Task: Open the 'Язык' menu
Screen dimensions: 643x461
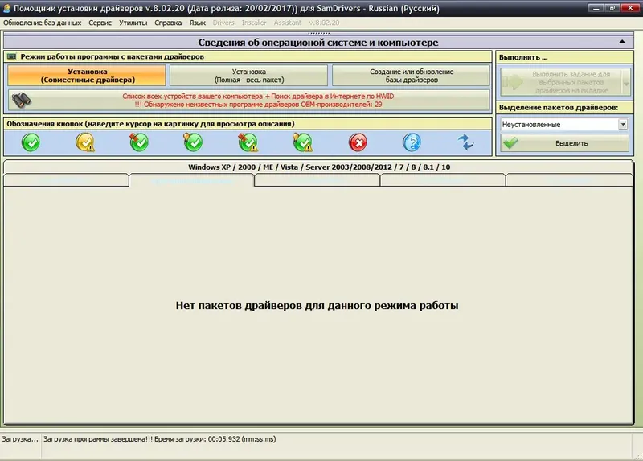Action: (197, 23)
